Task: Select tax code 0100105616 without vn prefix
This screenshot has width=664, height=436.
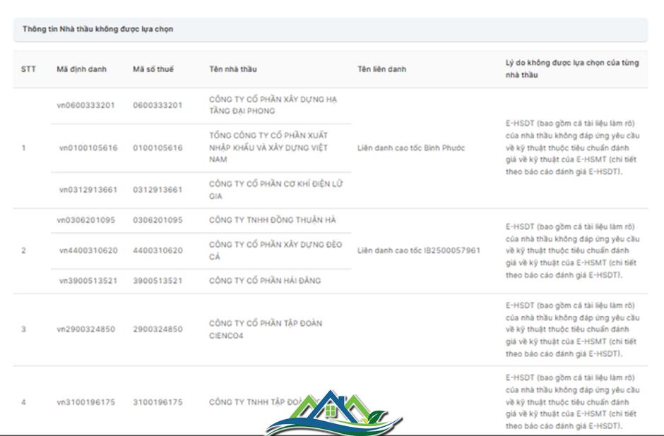Action: (158, 147)
